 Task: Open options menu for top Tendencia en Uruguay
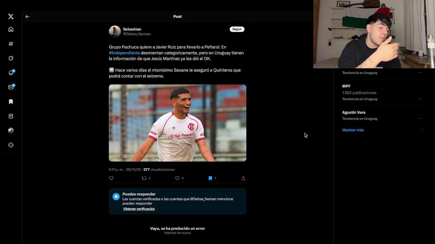coord(420,73)
